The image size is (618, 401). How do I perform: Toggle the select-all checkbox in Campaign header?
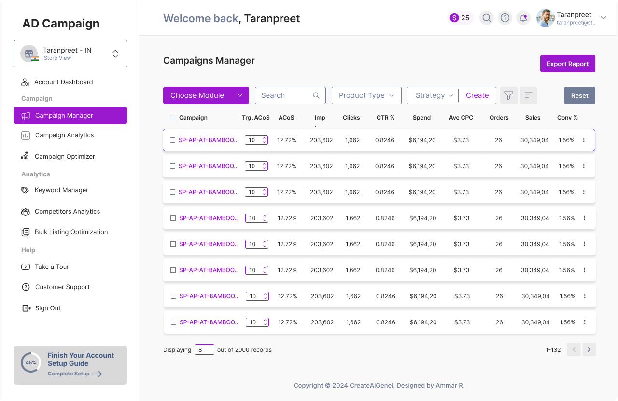point(173,118)
